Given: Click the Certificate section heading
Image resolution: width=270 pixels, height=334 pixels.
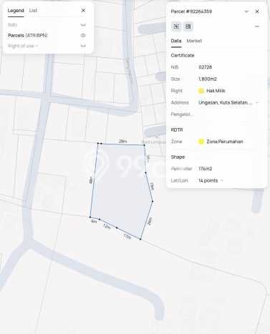Looking at the screenshot, I should pos(183,55).
